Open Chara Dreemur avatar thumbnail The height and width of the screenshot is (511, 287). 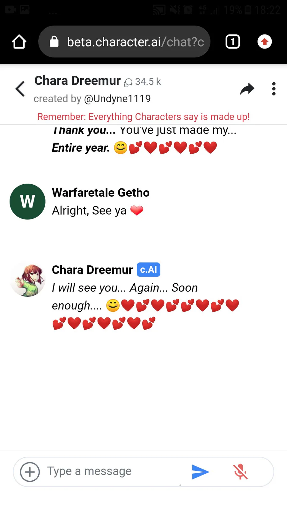click(28, 280)
